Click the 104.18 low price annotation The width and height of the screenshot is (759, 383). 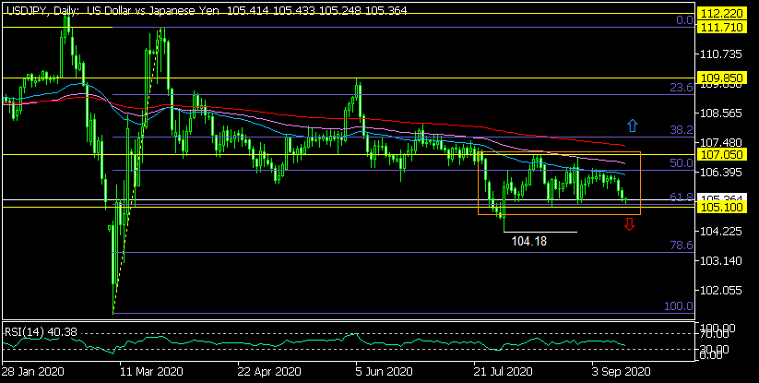pos(529,241)
